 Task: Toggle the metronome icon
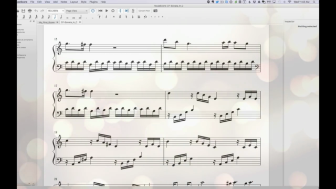point(133,10)
